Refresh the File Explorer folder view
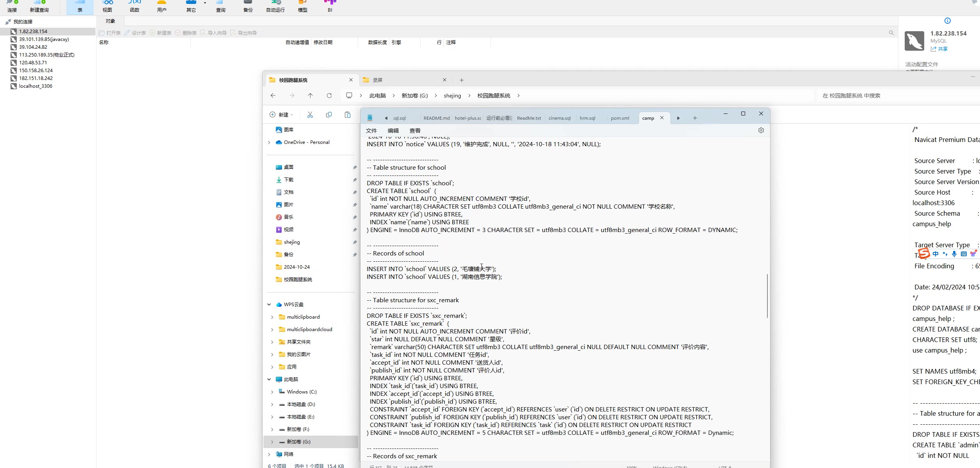 tap(329, 96)
